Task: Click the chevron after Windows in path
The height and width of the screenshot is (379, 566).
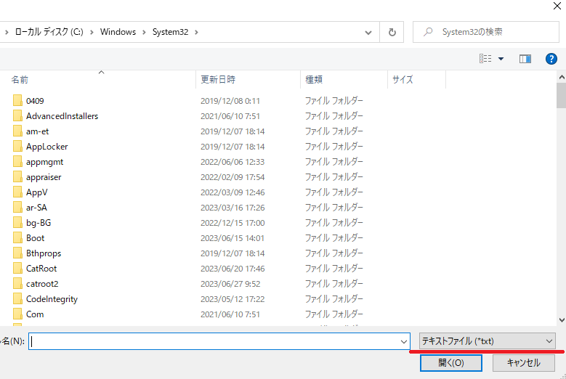Action: click(144, 32)
